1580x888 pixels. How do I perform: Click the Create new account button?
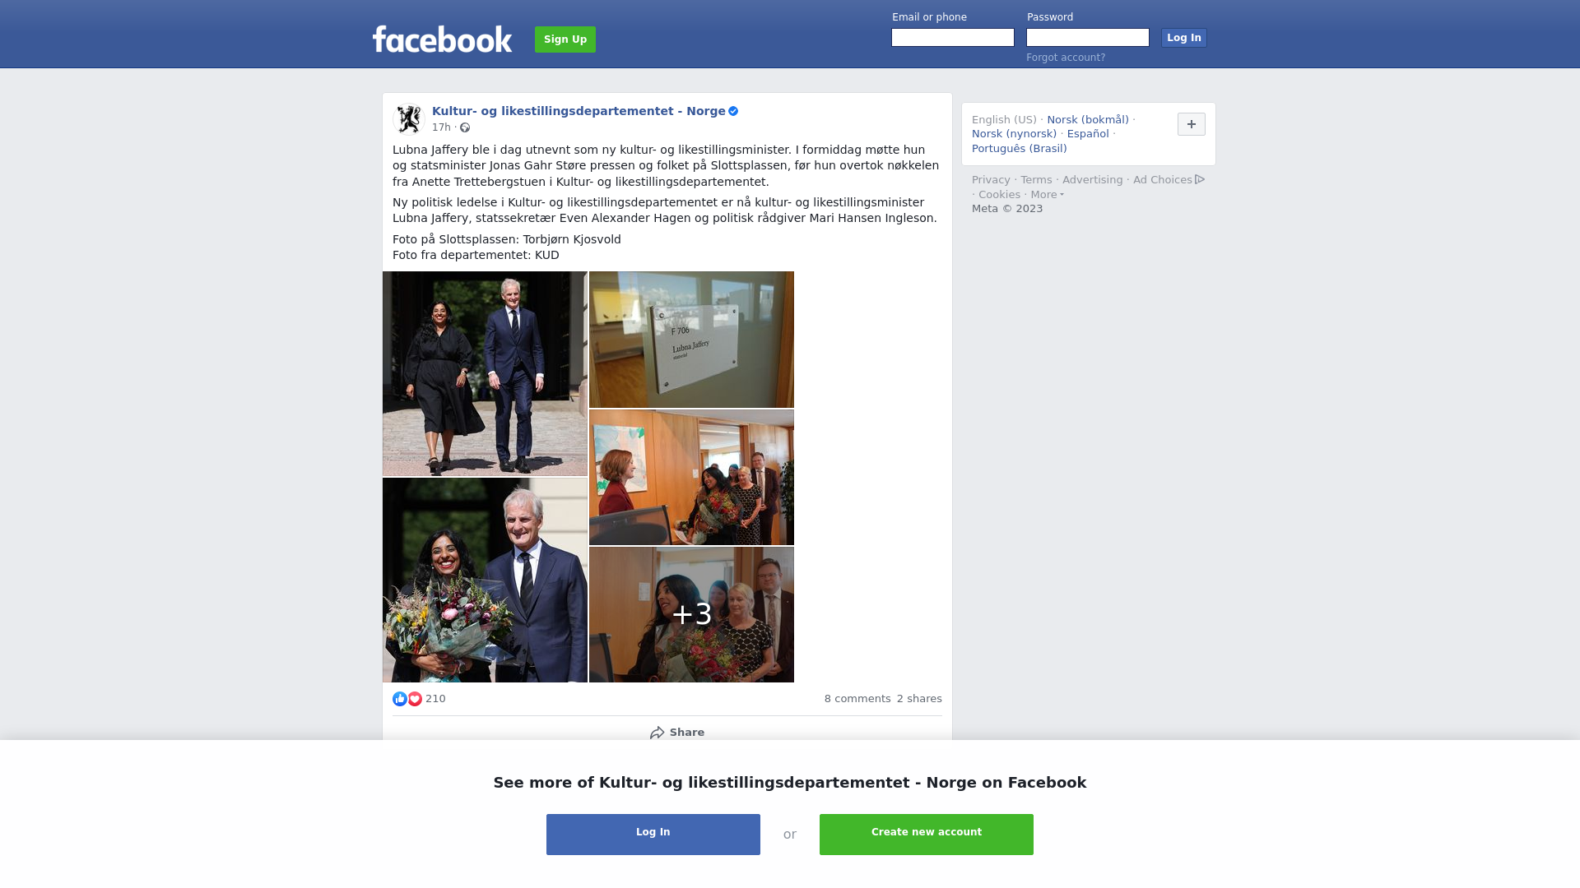click(x=927, y=835)
